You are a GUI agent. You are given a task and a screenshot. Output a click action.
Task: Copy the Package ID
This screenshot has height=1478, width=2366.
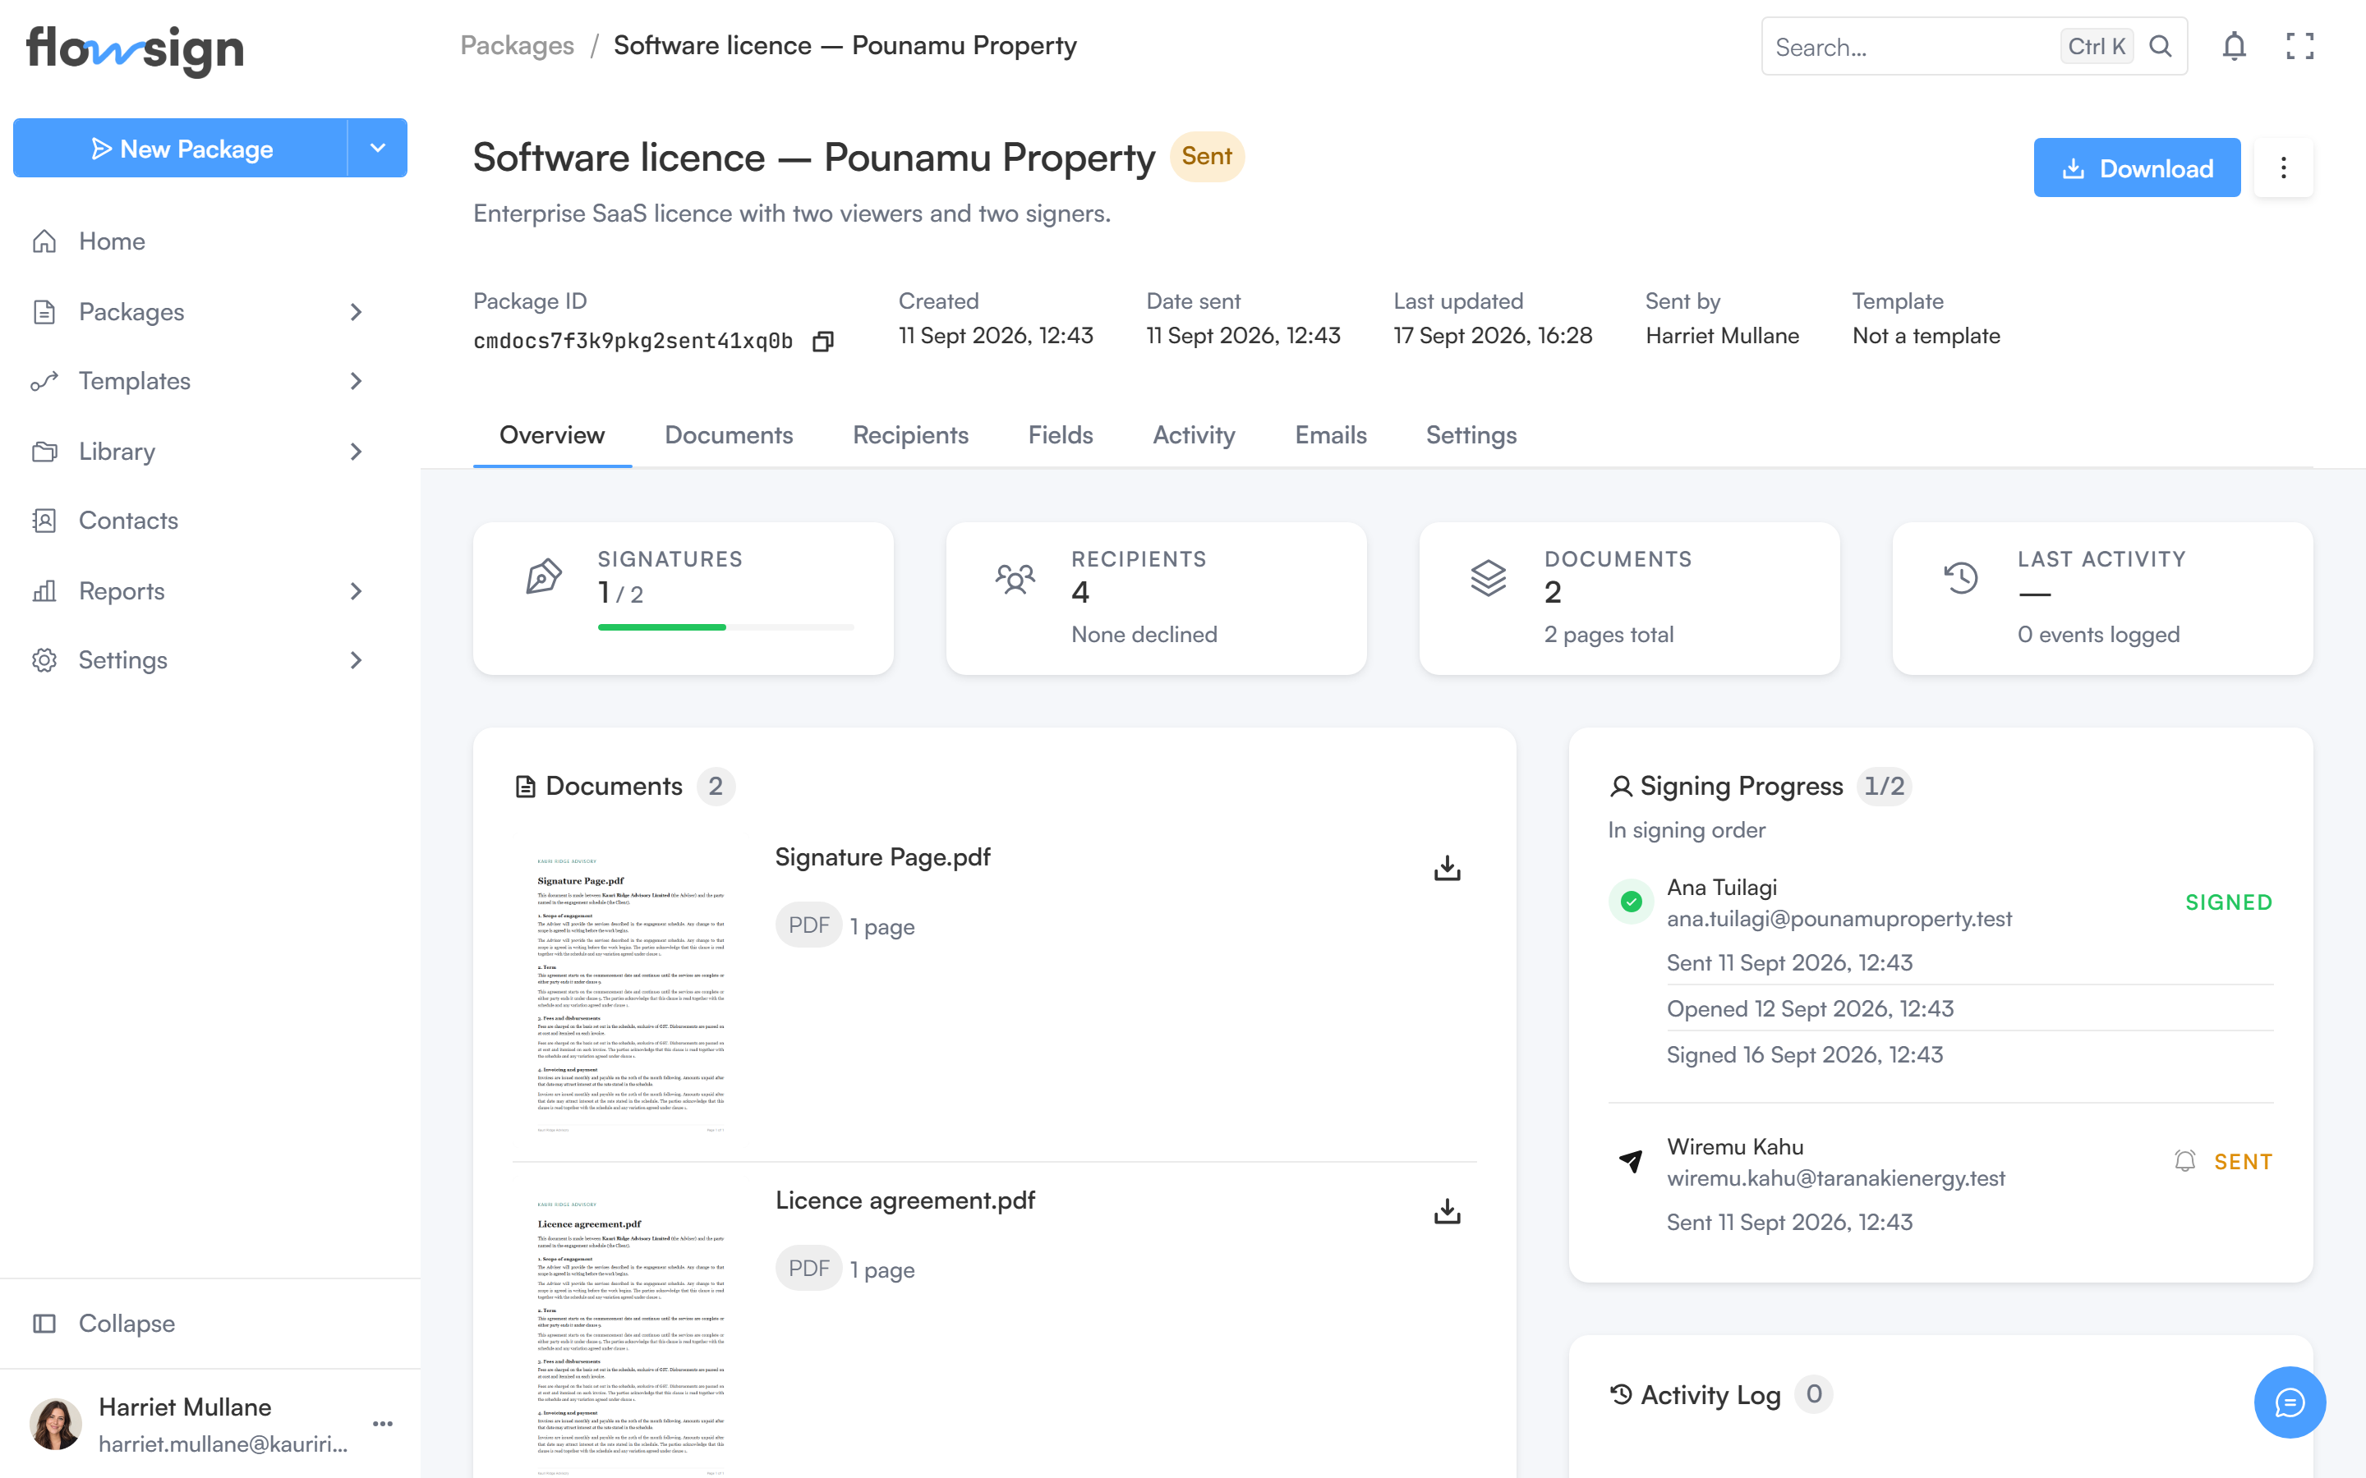pos(823,341)
